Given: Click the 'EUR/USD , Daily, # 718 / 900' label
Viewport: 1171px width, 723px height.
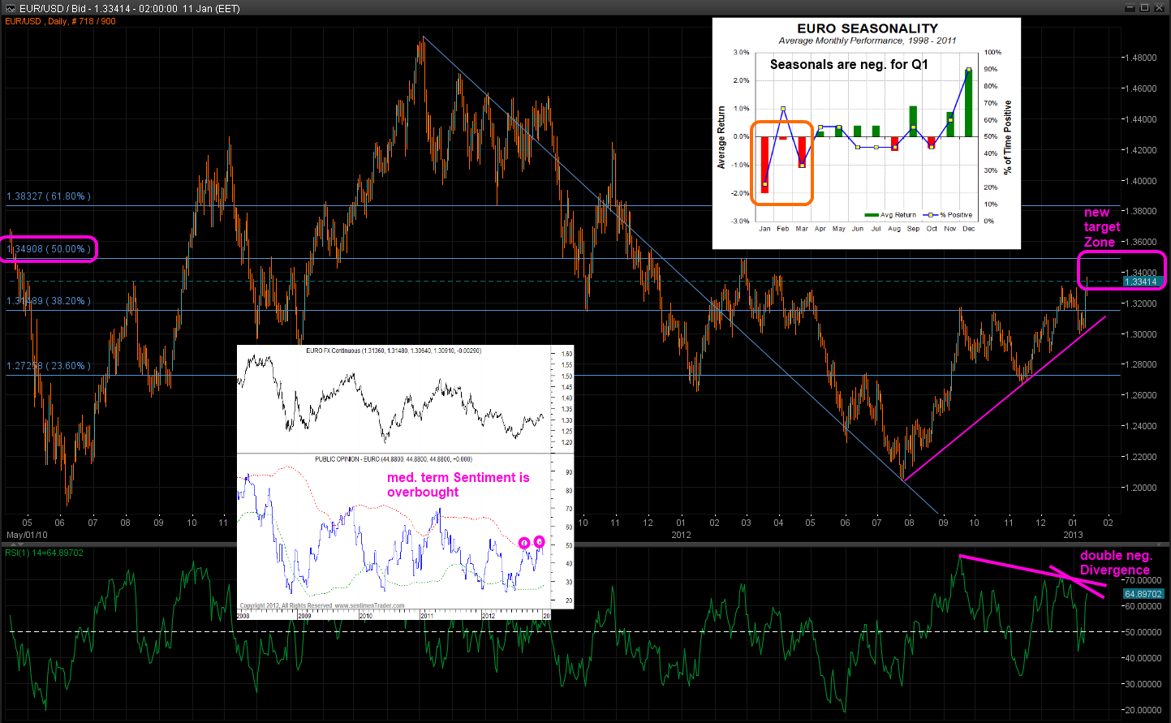Looking at the screenshot, I should (61, 21).
